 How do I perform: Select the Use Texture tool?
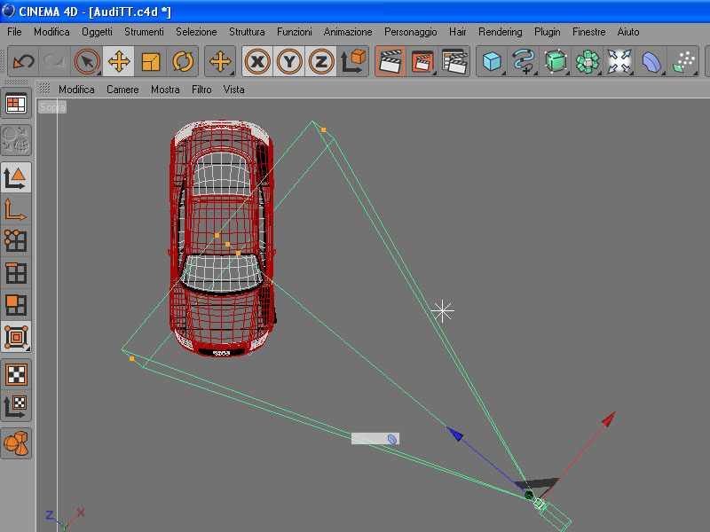[x=16, y=374]
